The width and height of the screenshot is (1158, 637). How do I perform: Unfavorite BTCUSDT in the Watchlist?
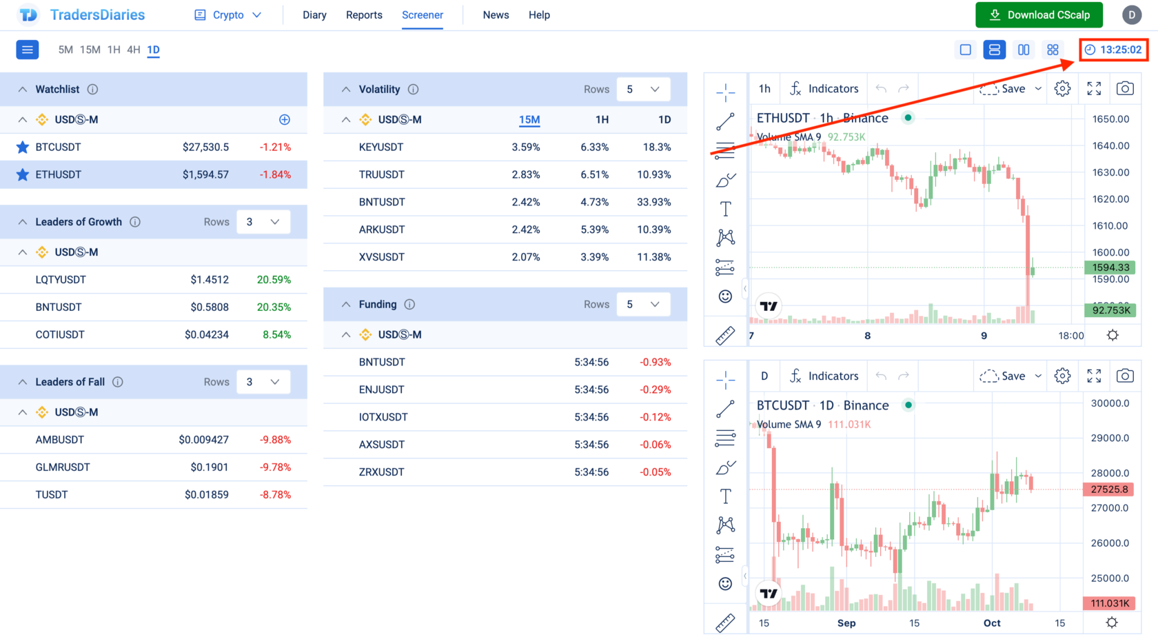(21, 147)
